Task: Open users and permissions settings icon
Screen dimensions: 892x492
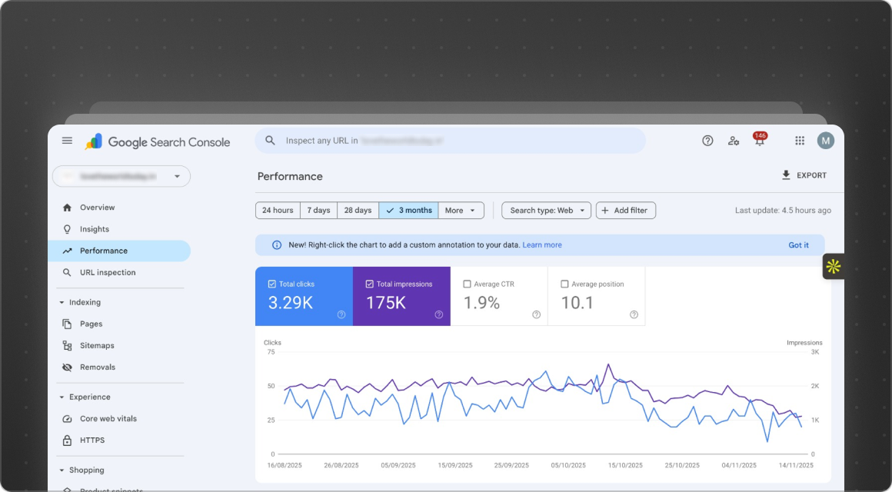Action: pos(734,141)
